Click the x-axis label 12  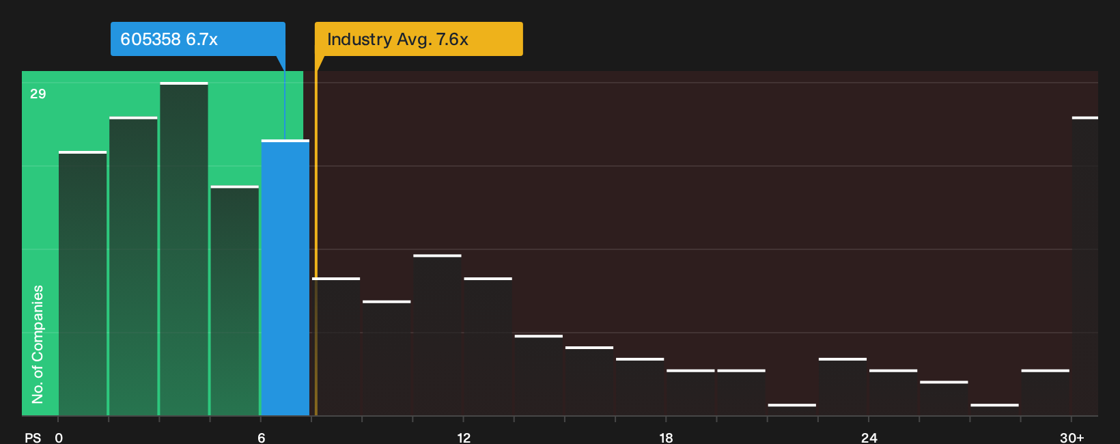pos(464,437)
